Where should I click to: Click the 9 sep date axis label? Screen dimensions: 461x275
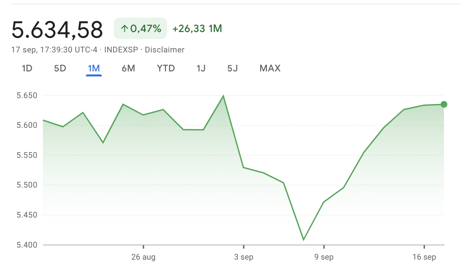[324, 257]
